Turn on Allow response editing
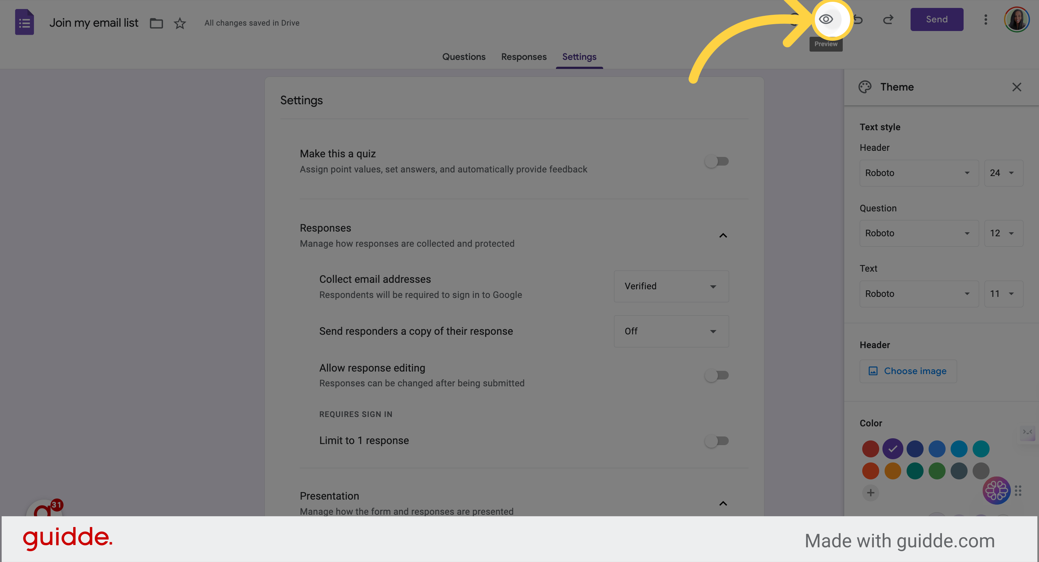1039x562 pixels. pos(716,376)
